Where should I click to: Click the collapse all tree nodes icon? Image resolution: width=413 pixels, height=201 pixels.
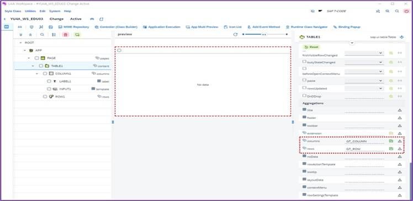tap(30, 35)
